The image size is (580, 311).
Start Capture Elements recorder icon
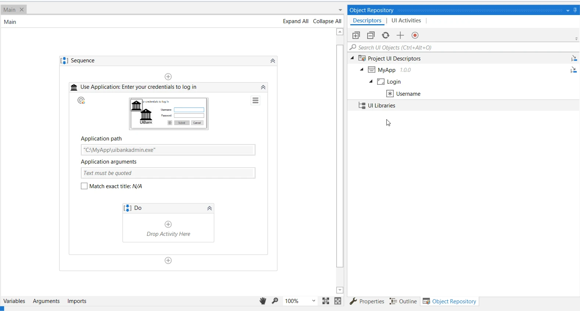click(415, 35)
